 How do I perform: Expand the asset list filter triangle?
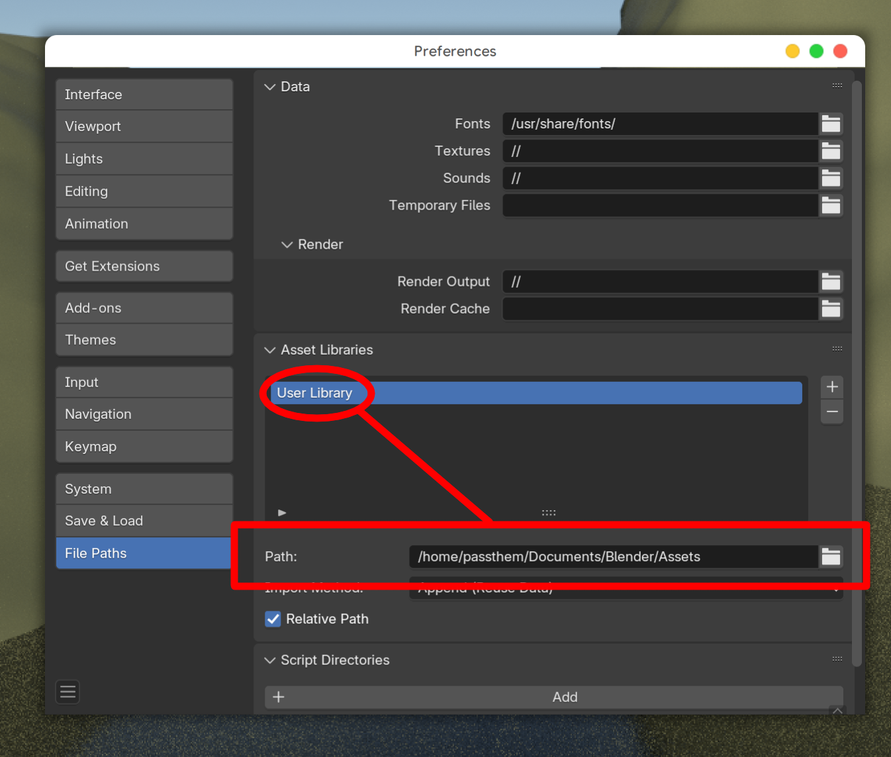click(282, 513)
